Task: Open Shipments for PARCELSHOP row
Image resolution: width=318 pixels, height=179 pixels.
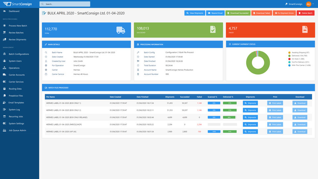Action: click(x=250, y=124)
